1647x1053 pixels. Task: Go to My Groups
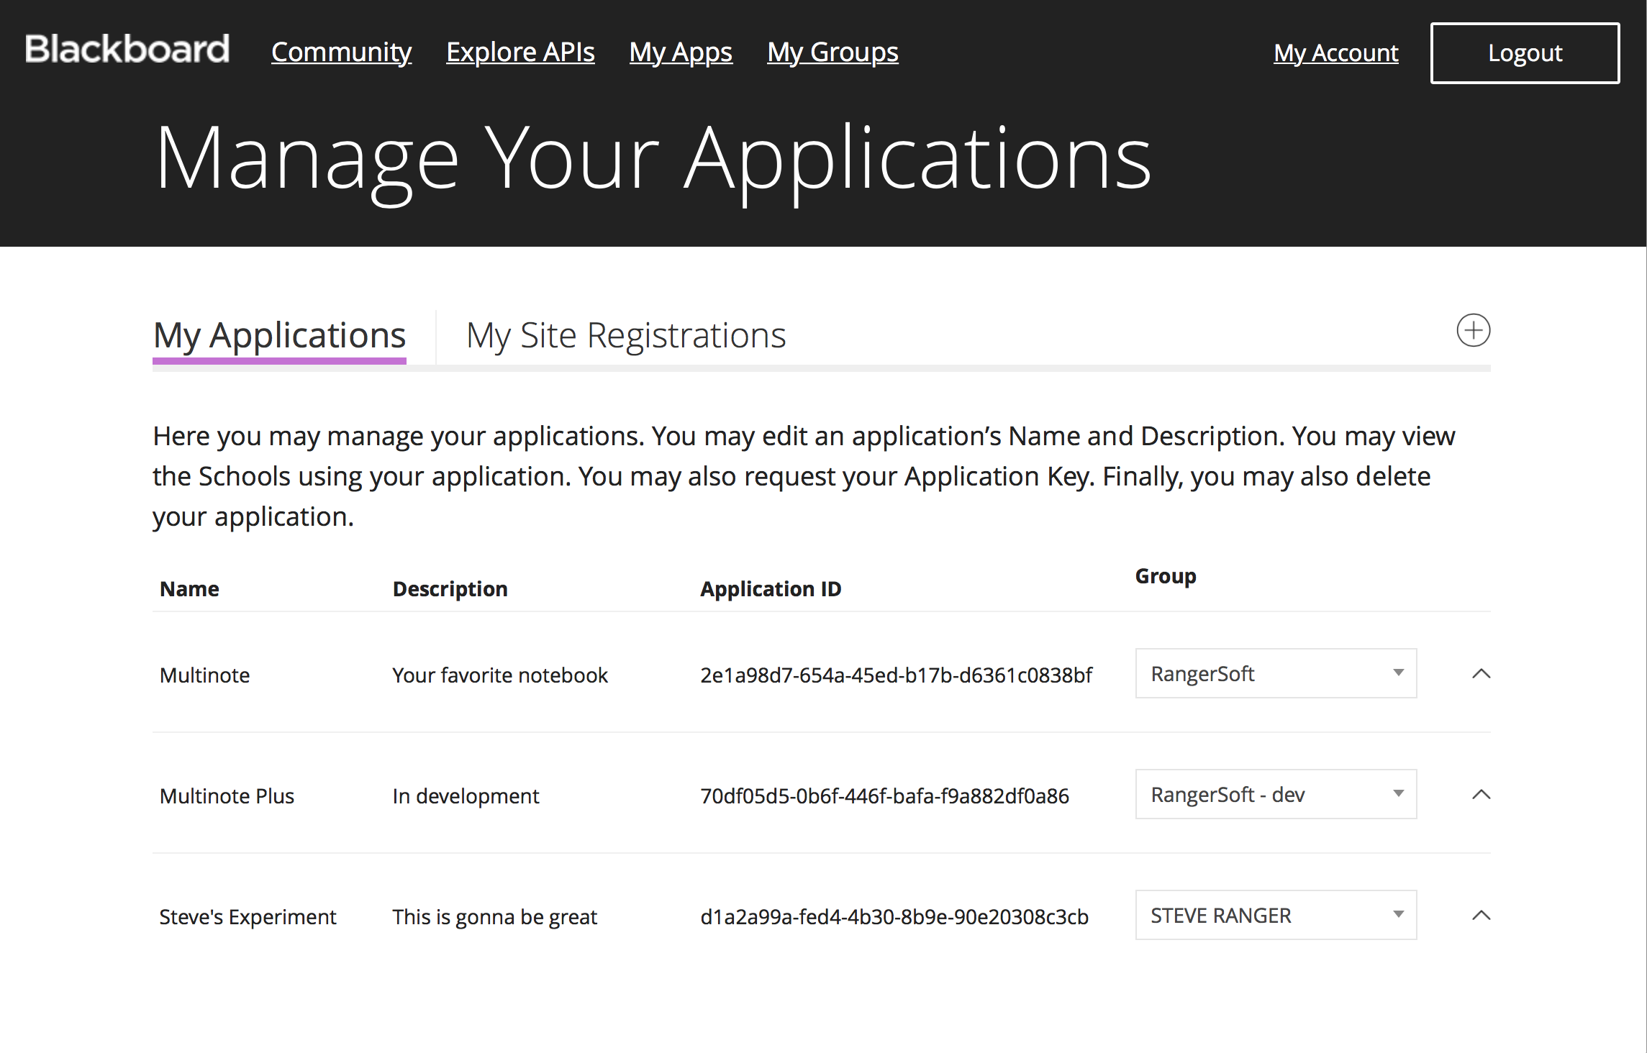pos(832,53)
